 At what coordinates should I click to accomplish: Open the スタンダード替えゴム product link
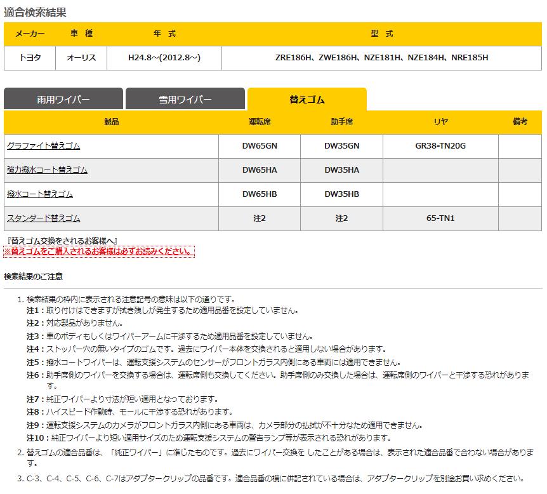(44, 218)
